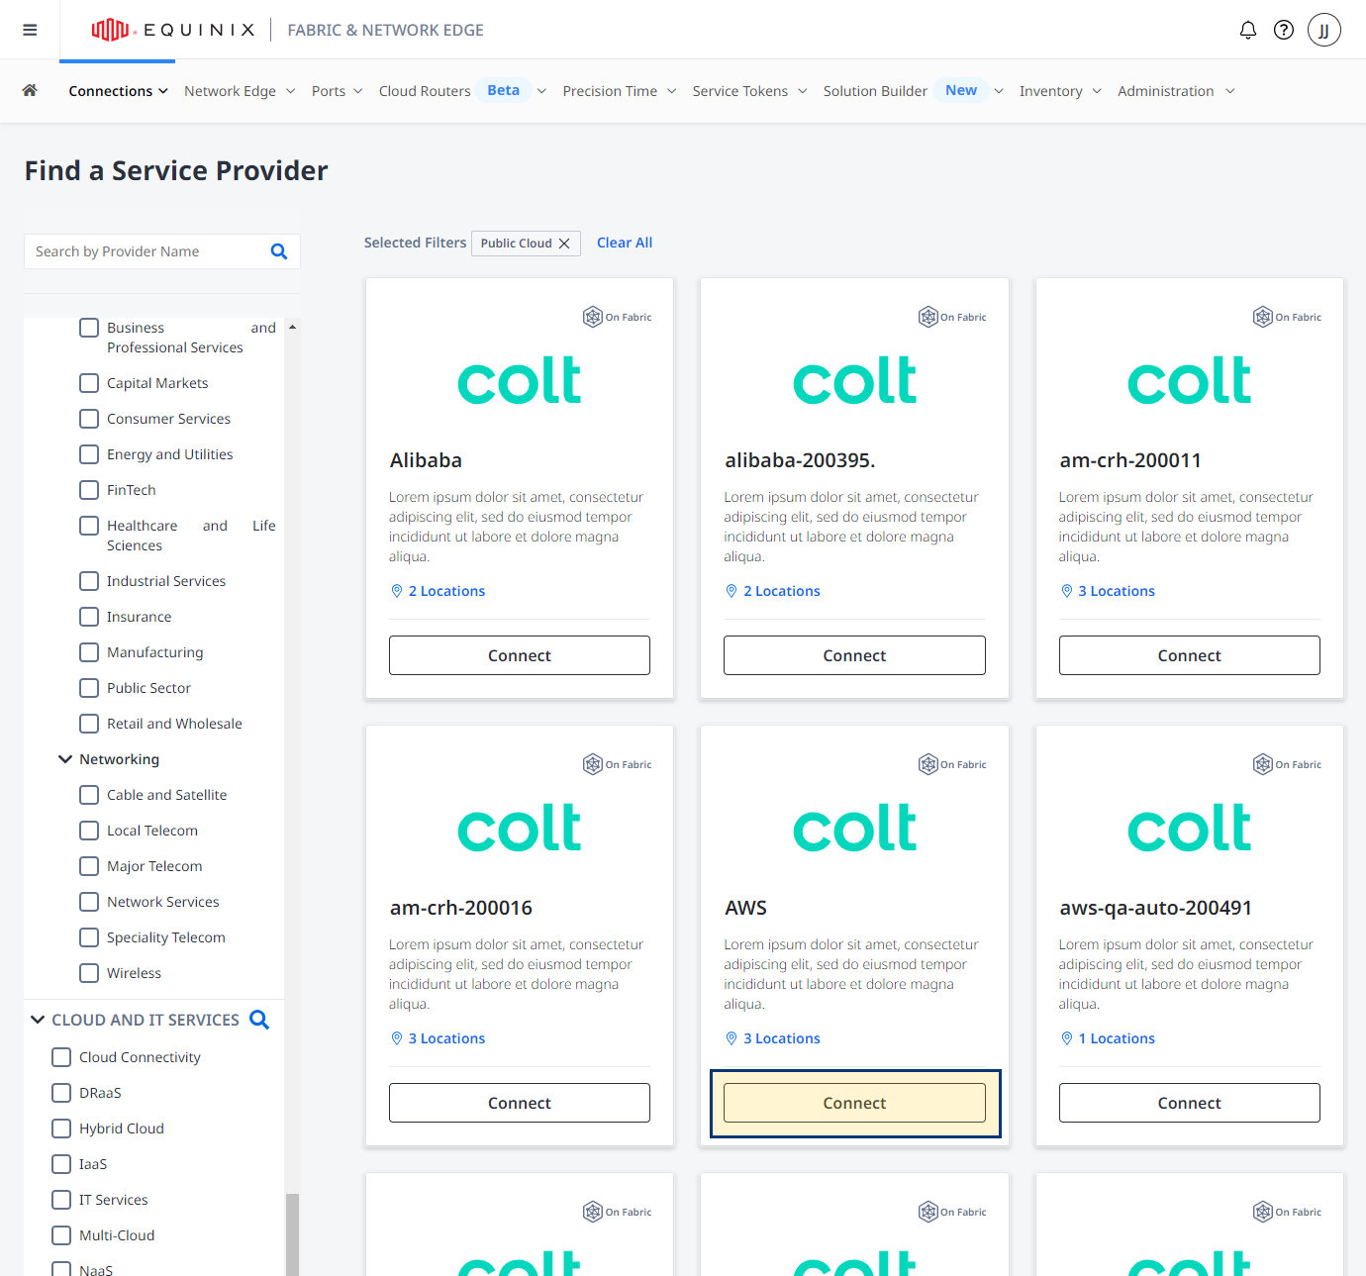Click the On Fabric badge on Alibaba card

click(618, 317)
